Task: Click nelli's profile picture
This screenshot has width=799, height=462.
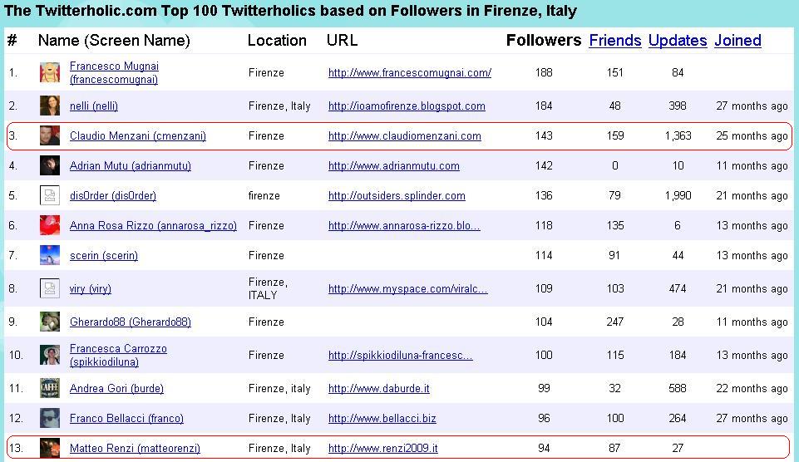Action: [49, 106]
